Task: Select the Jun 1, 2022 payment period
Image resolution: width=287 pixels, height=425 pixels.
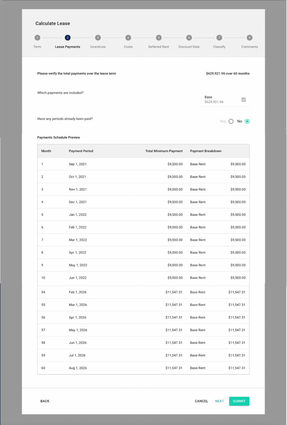Action: pos(78,278)
